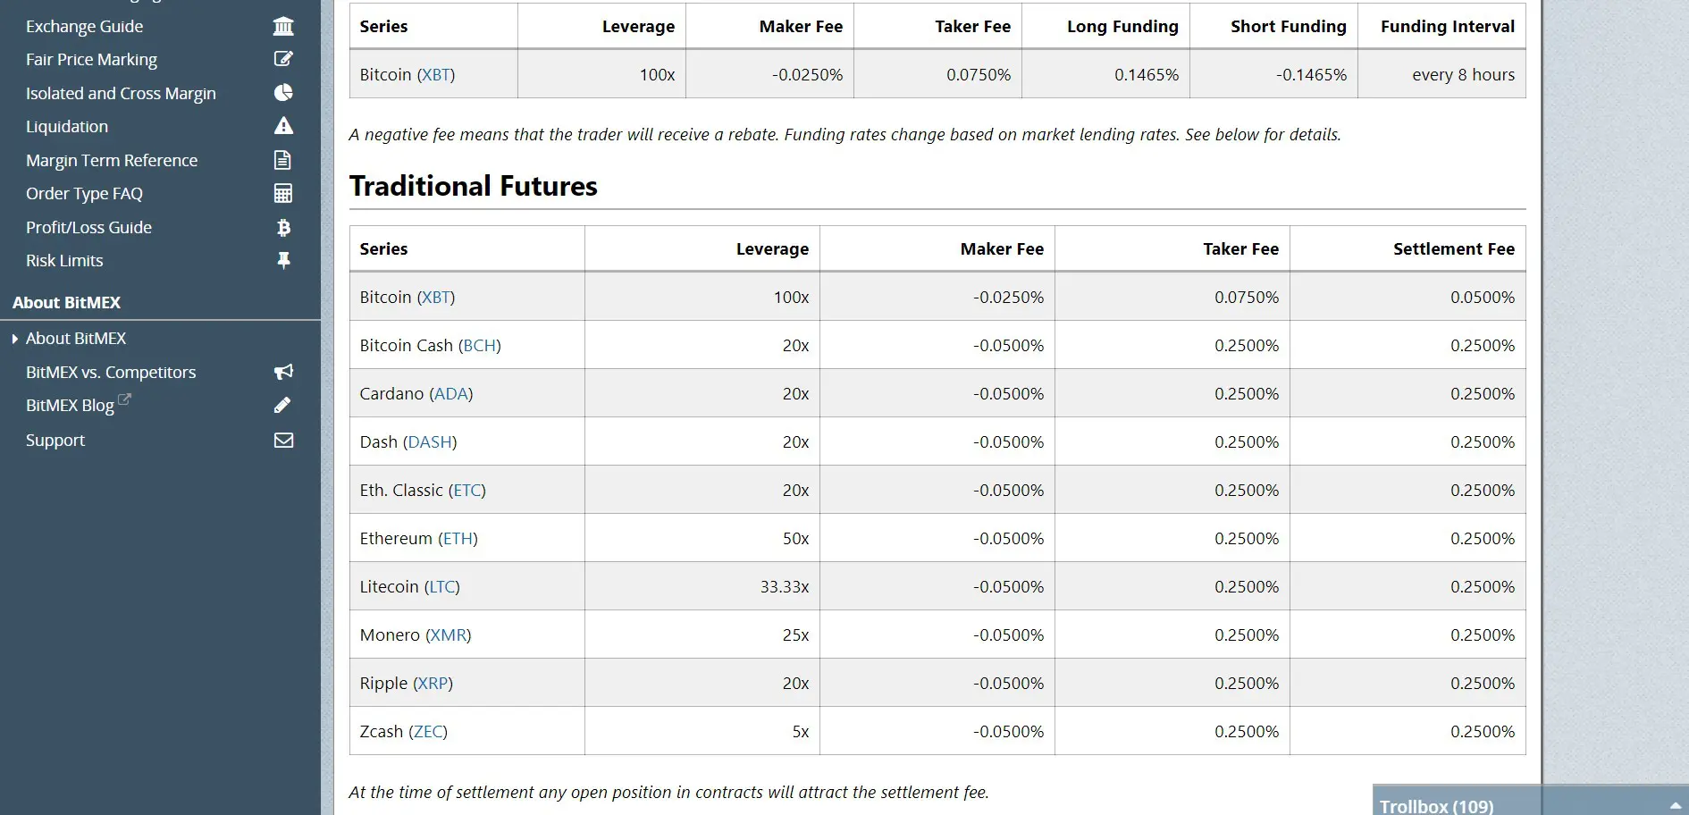
Task: Open BitMEX vs. Competitors page
Action: 111,372
